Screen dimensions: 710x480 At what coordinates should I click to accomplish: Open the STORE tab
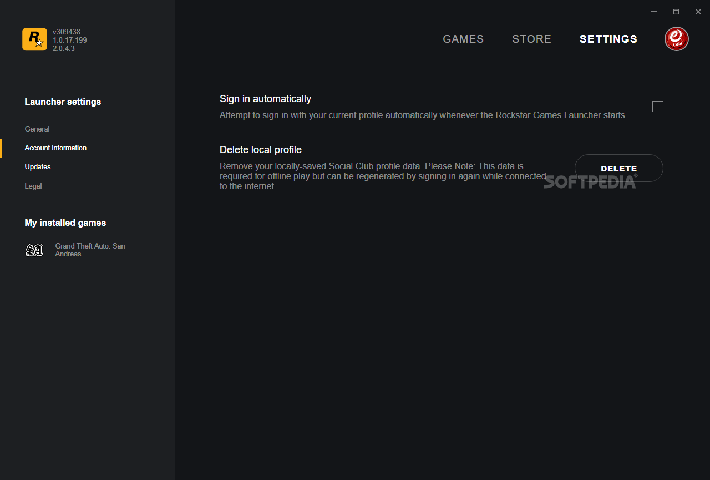(x=531, y=39)
